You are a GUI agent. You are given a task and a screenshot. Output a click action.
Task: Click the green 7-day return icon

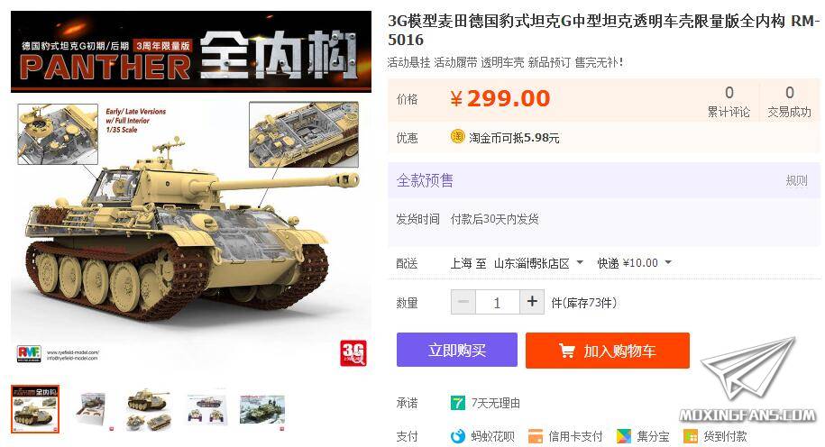coord(458,404)
